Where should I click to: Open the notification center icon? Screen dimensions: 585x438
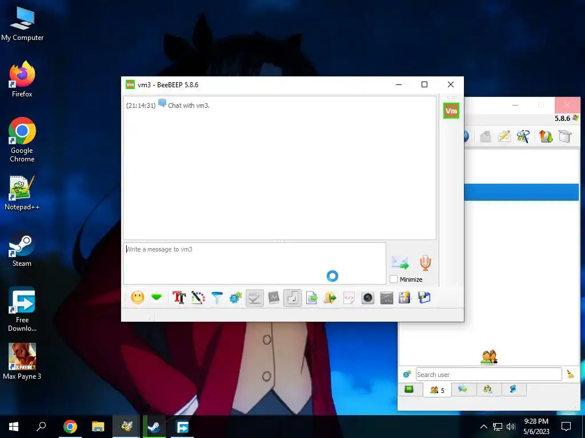[x=566, y=426]
